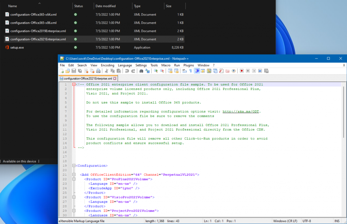
Task: Select configuration-Office365-x64.xml in Explorer
Action: [x=94, y=15]
